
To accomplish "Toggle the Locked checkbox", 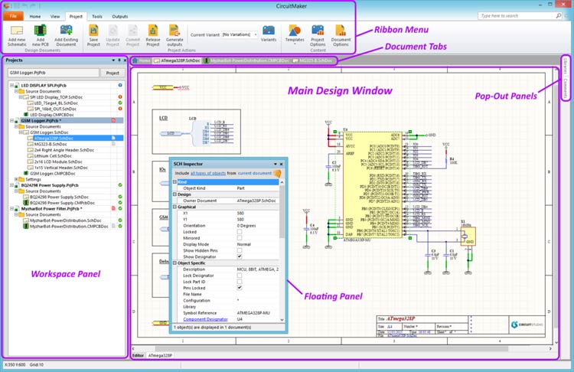I will pyautogui.click(x=240, y=232).
